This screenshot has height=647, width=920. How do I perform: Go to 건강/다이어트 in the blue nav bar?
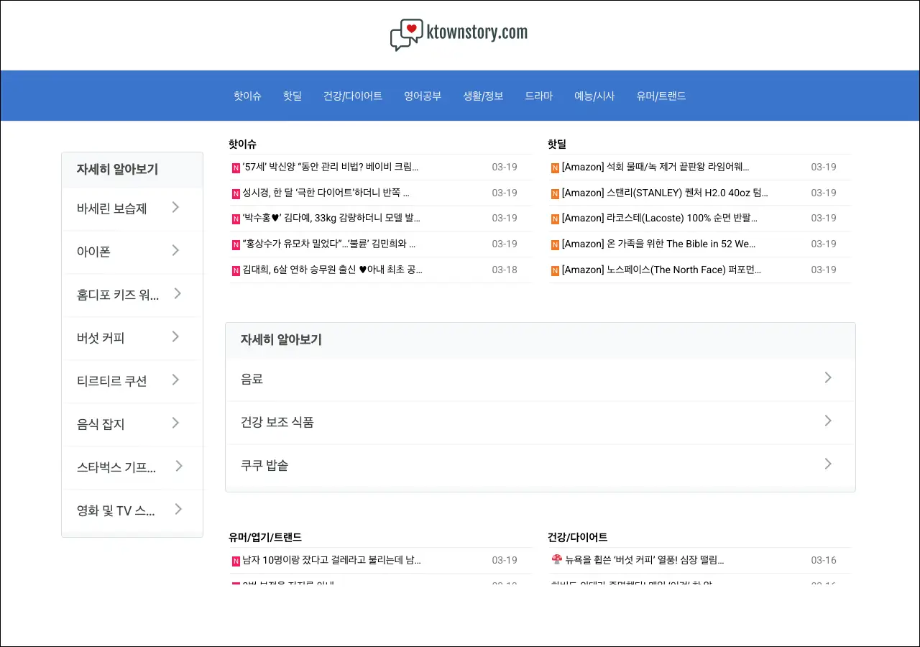(x=352, y=96)
